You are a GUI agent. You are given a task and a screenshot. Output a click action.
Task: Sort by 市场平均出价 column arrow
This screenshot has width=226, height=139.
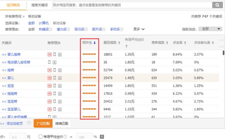126,46
